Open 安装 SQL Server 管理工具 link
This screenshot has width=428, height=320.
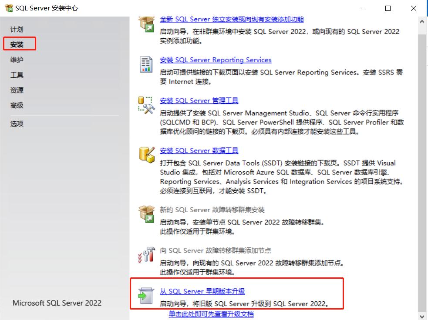click(199, 100)
